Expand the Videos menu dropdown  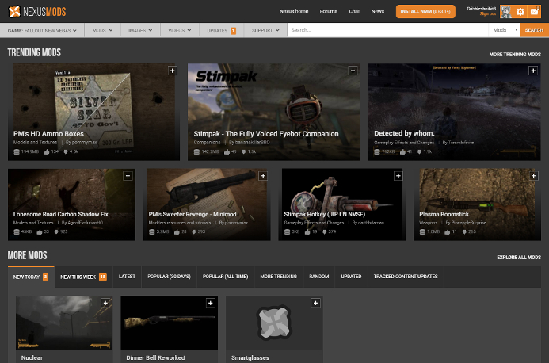coord(180,30)
